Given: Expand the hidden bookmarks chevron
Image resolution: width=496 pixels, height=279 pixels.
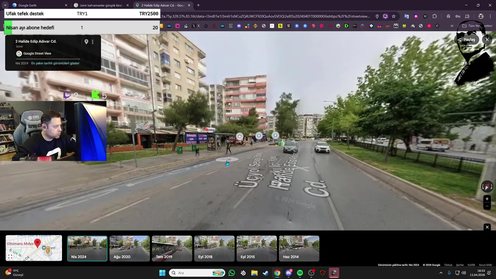Looking at the screenshot, I should pyautogui.click(x=452, y=26).
